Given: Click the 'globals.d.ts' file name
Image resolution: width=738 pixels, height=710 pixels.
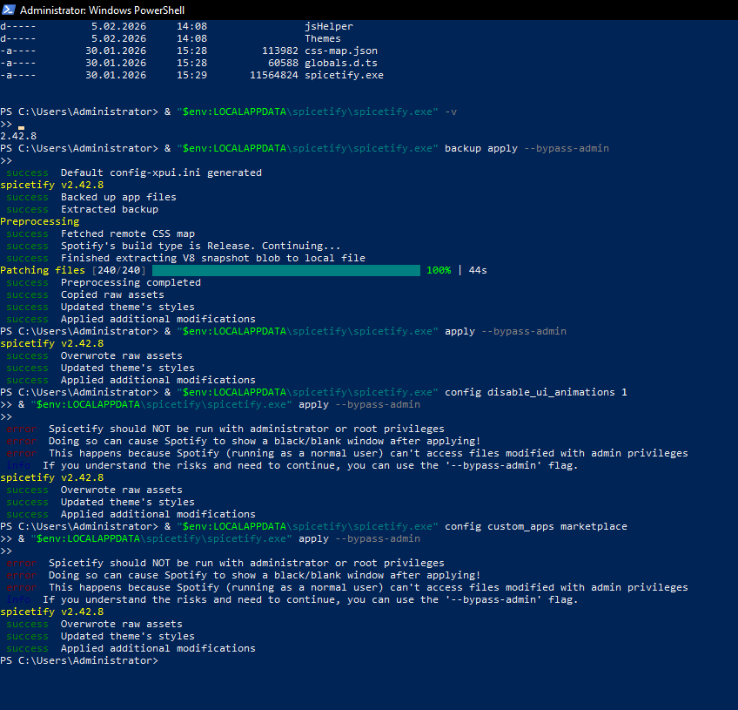Looking at the screenshot, I should click(x=341, y=63).
